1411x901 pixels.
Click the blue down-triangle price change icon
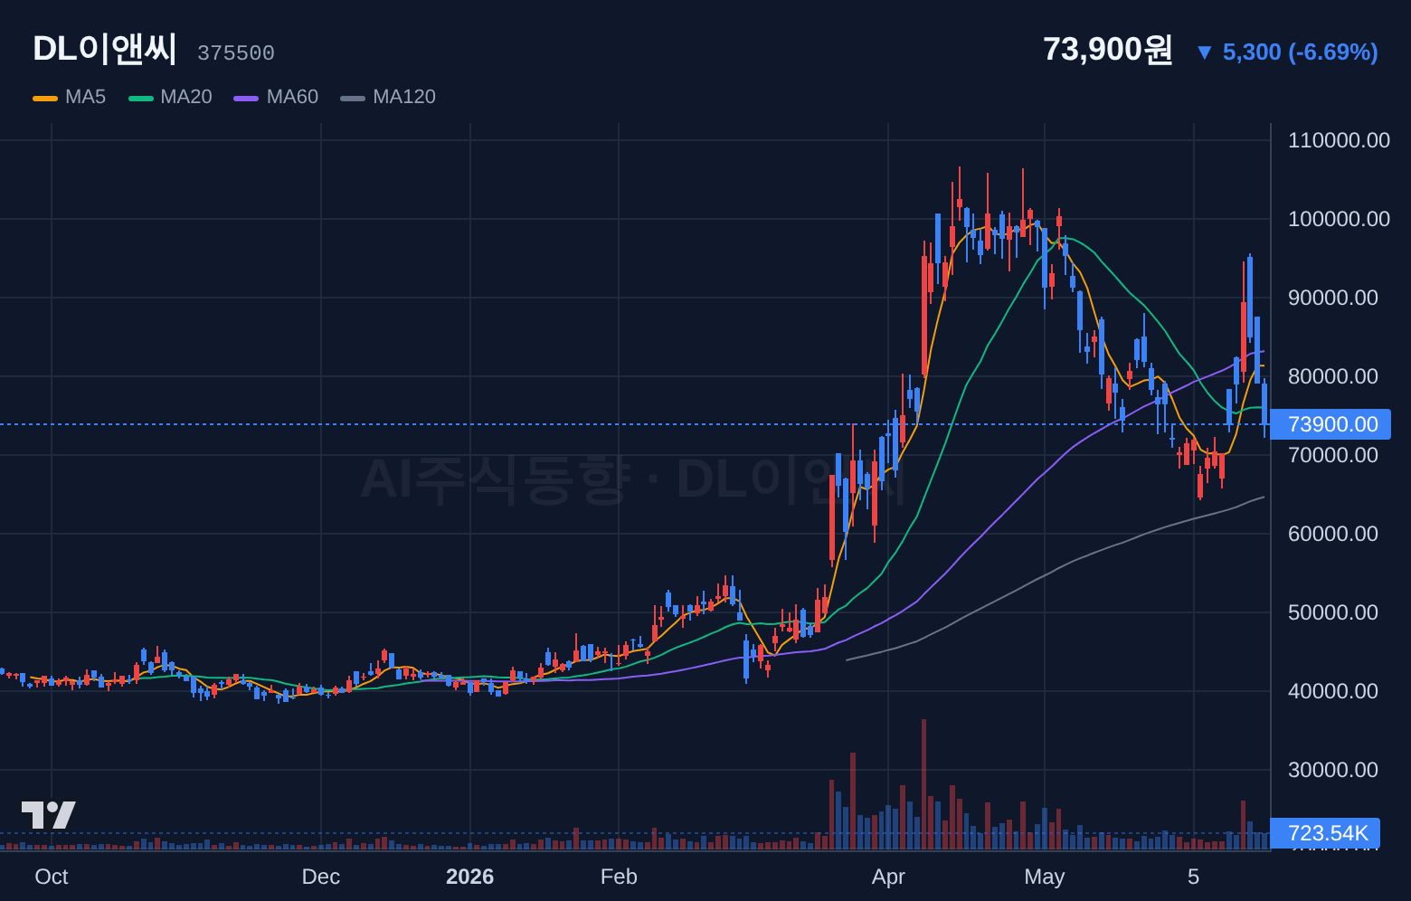(x=1204, y=52)
